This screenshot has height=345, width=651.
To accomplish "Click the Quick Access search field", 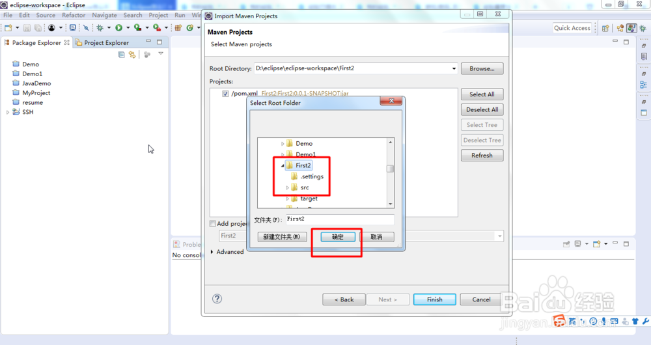I will 572,28.
